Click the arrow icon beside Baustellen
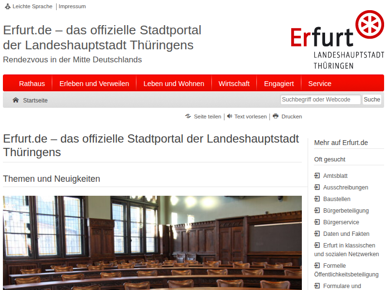387x290 pixels. (x=317, y=199)
